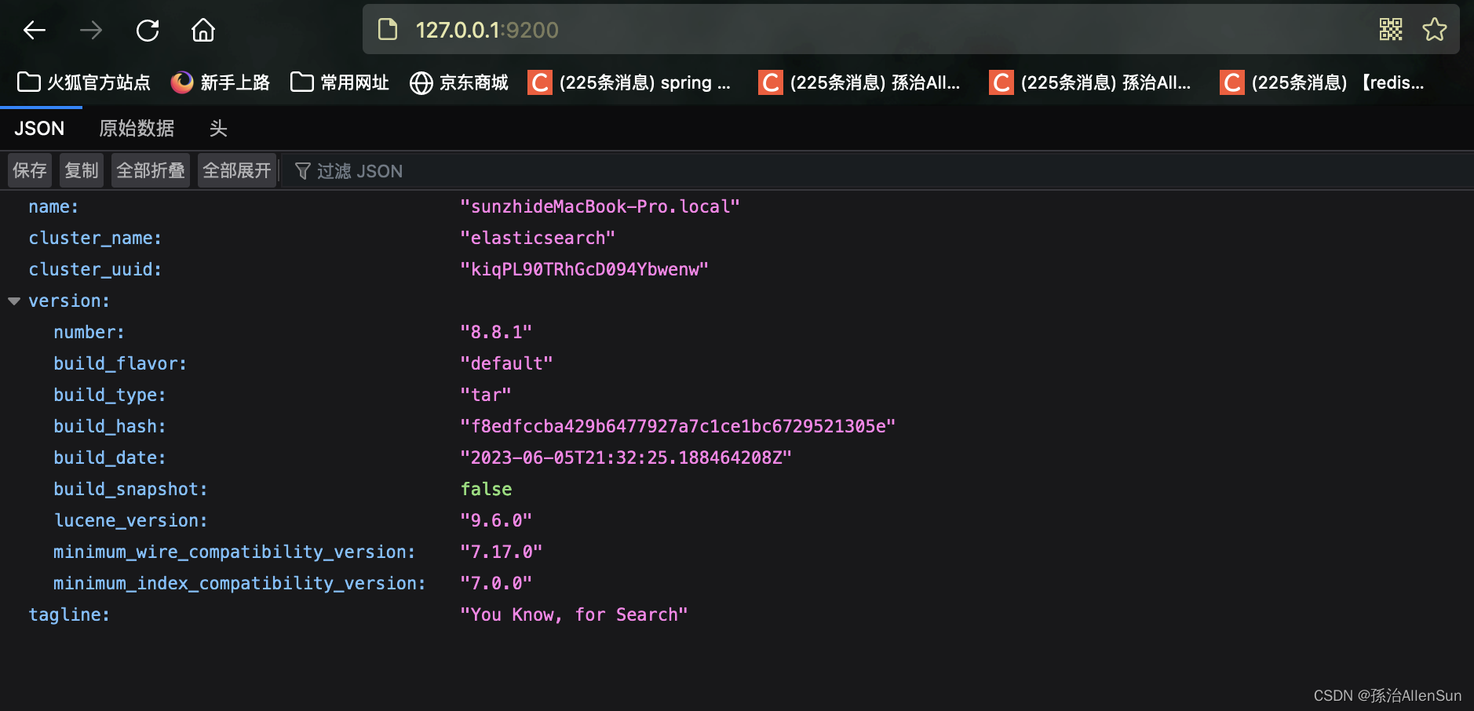Select the value "9.6.0"

pyautogui.click(x=496, y=521)
